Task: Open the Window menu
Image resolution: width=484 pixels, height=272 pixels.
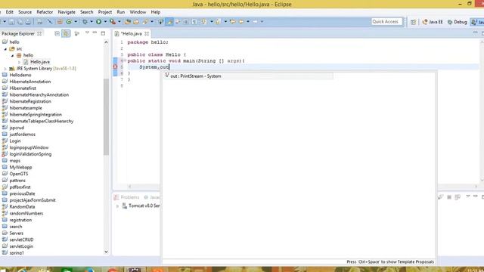Action: (x=138, y=12)
